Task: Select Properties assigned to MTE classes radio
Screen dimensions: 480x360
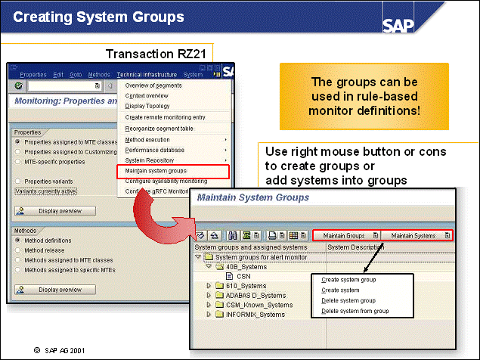Action: pos(17,141)
